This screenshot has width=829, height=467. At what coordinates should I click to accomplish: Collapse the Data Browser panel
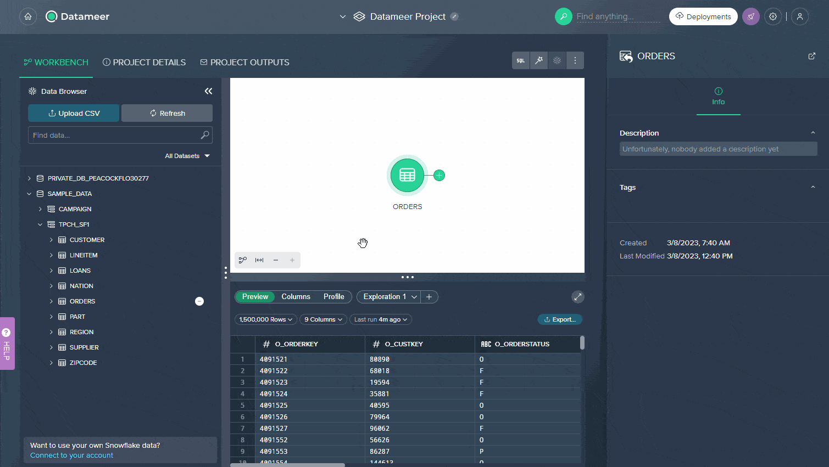point(208,91)
